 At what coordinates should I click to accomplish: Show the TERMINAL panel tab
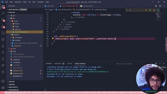click(49, 64)
